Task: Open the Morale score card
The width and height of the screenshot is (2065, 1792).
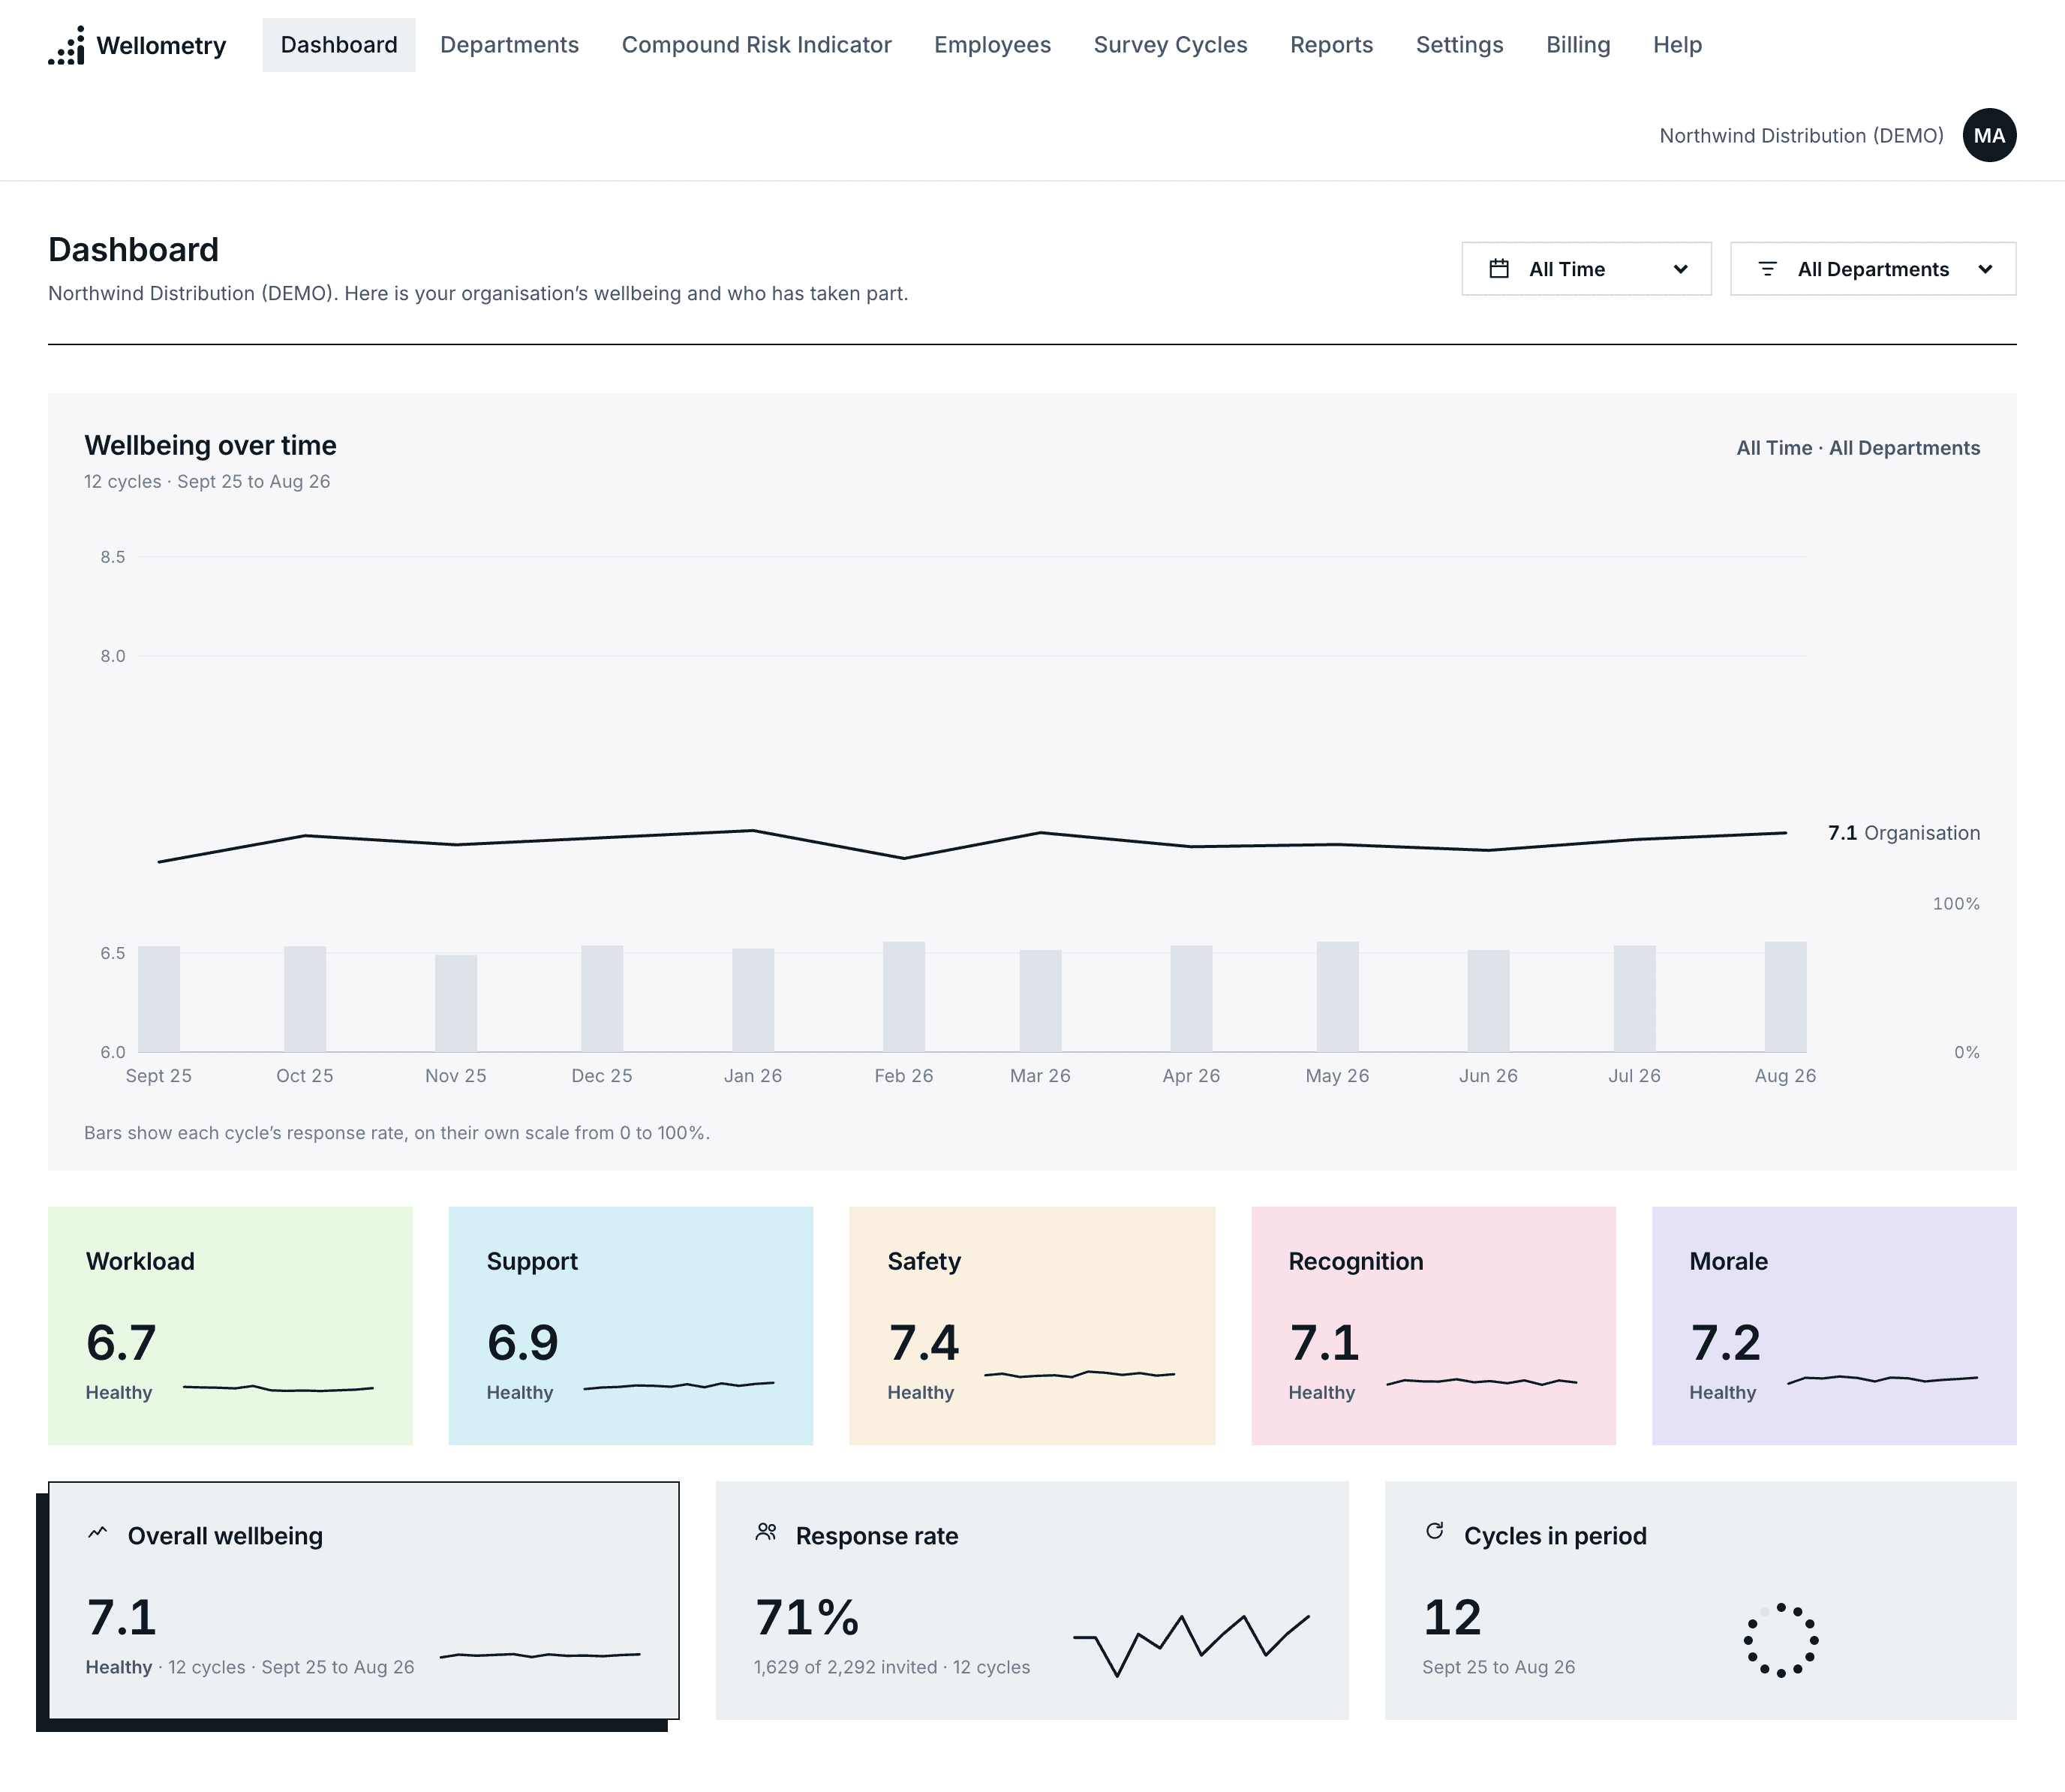Action: coord(1834,1326)
